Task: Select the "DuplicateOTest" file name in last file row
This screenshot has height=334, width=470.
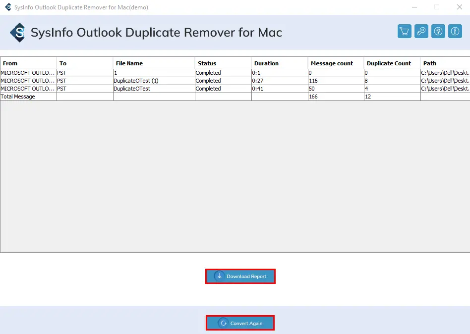Action: (154, 89)
